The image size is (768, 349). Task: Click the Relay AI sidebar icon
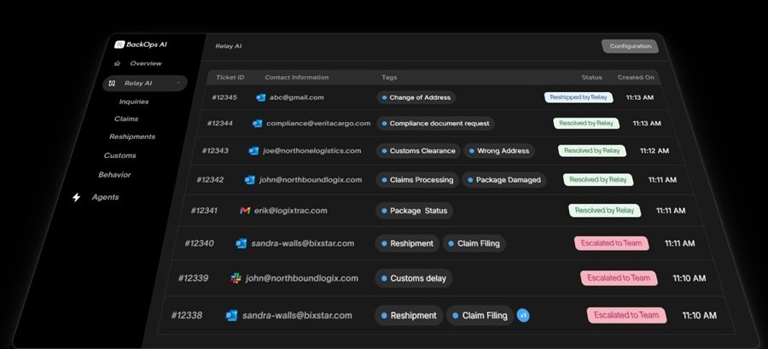coord(112,84)
